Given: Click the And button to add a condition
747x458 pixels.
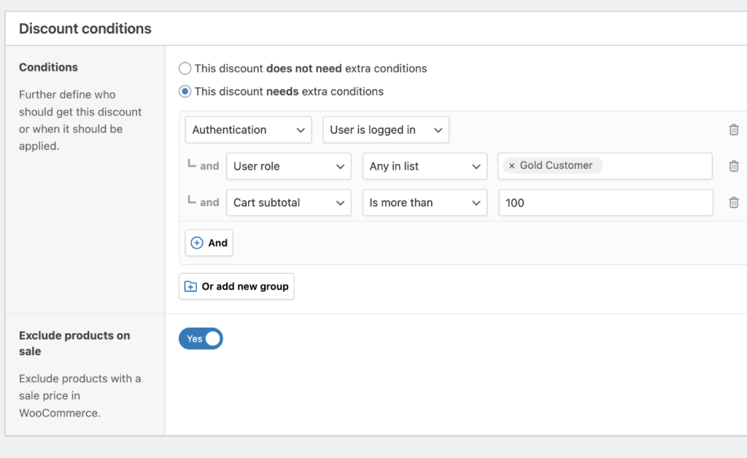Looking at the screenshot, I should [209, 242].
